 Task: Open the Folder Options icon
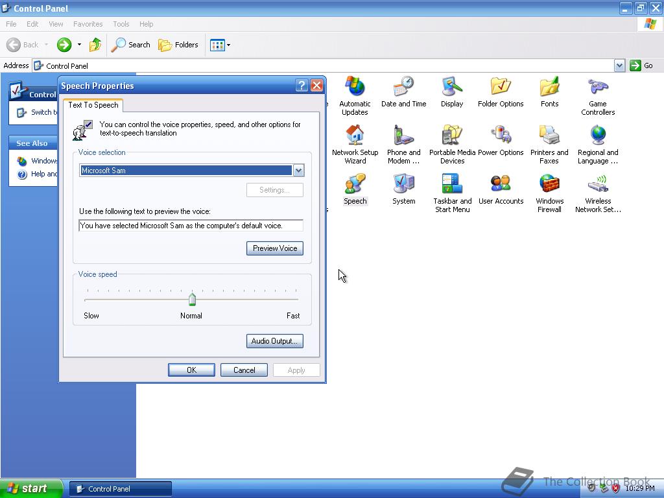pyautogui.click(x=501, y=92)
